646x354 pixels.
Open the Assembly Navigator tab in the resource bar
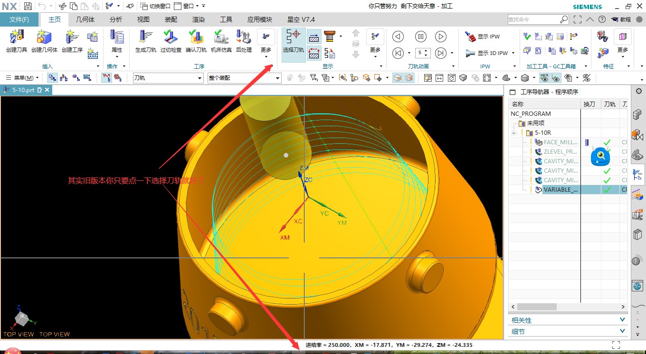click(x=637, y=114)
